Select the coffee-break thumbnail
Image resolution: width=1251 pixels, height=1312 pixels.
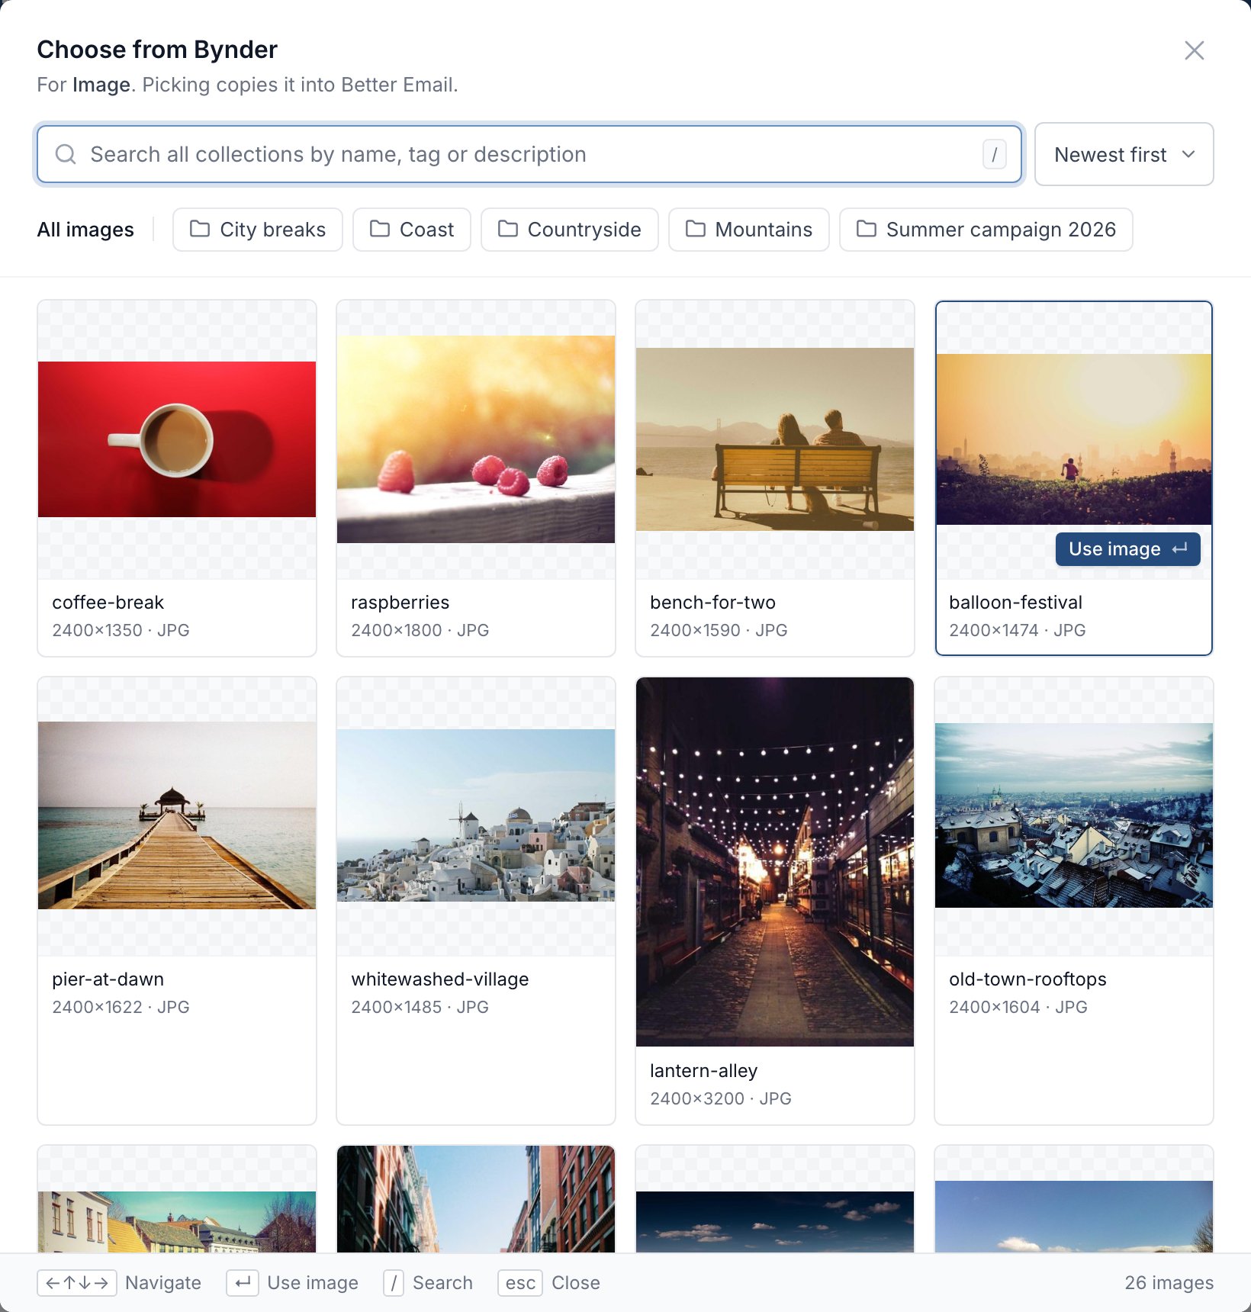(177, 439)
